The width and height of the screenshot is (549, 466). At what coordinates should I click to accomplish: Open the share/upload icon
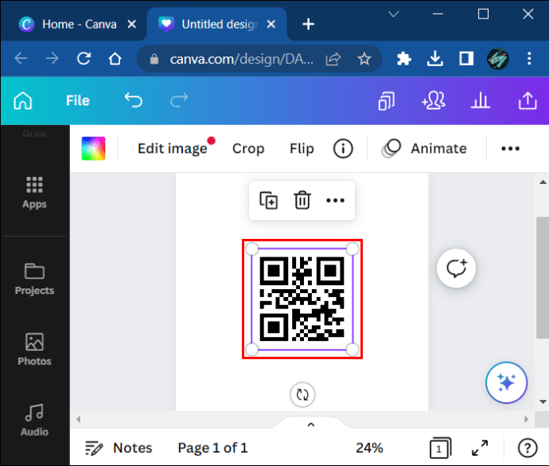pos(528,101)
